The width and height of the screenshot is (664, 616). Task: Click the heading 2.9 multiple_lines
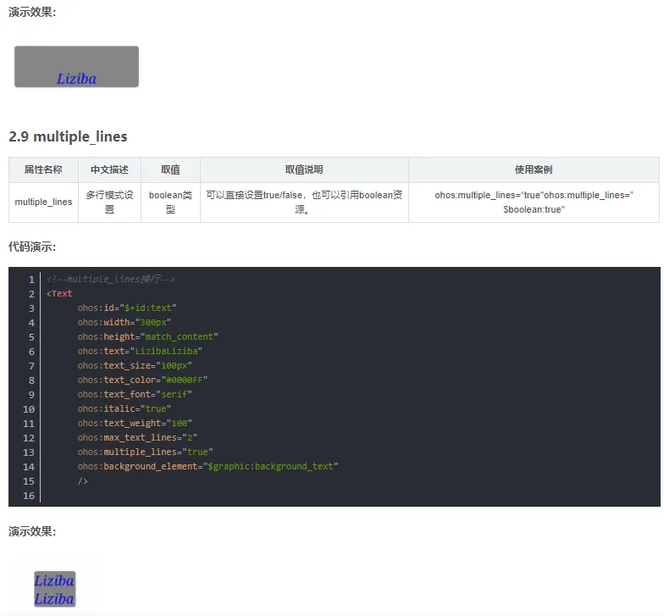(x=68, y=136)
